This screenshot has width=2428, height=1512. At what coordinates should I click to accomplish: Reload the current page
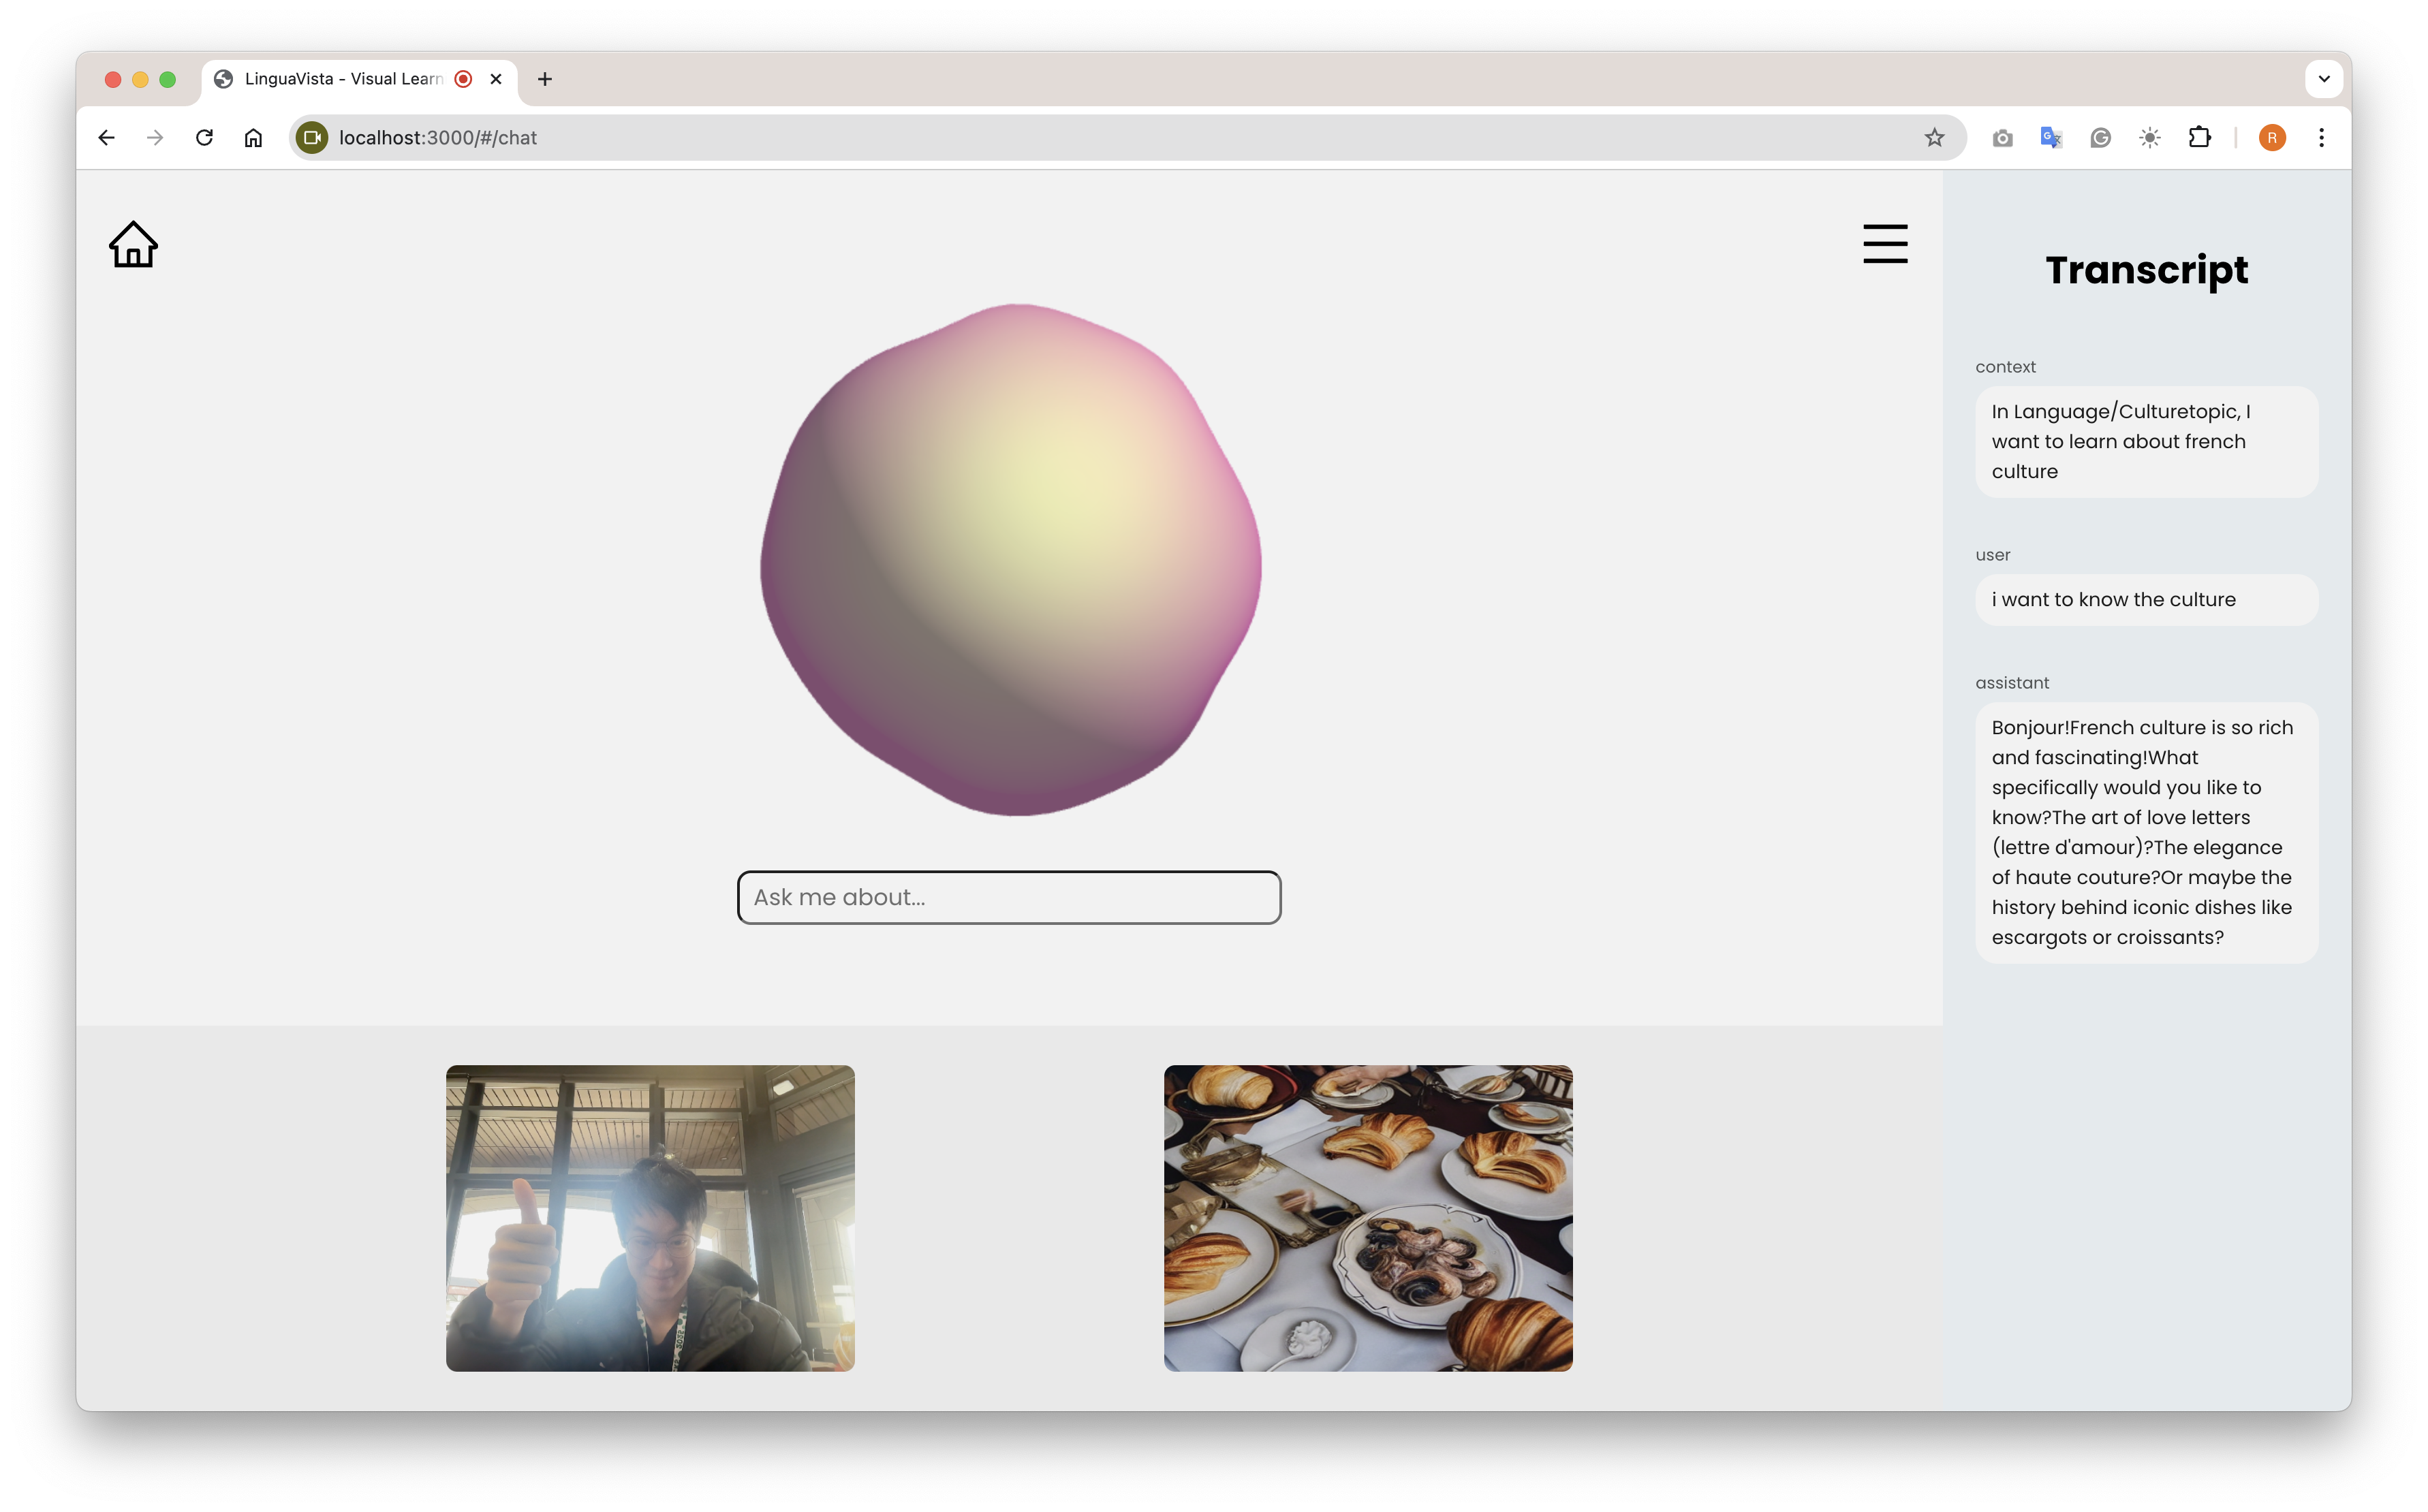[x=204, y=138]
